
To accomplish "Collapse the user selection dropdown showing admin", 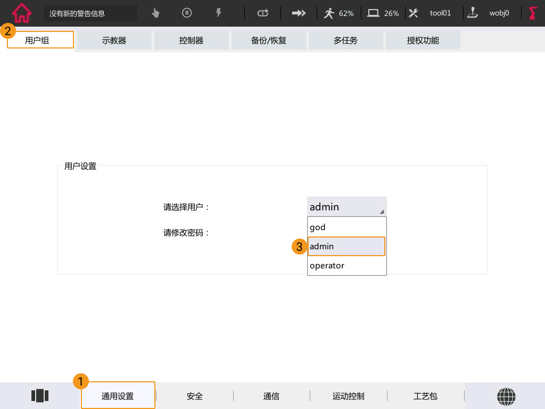I will pyautogui.click(x=346, y=207).
